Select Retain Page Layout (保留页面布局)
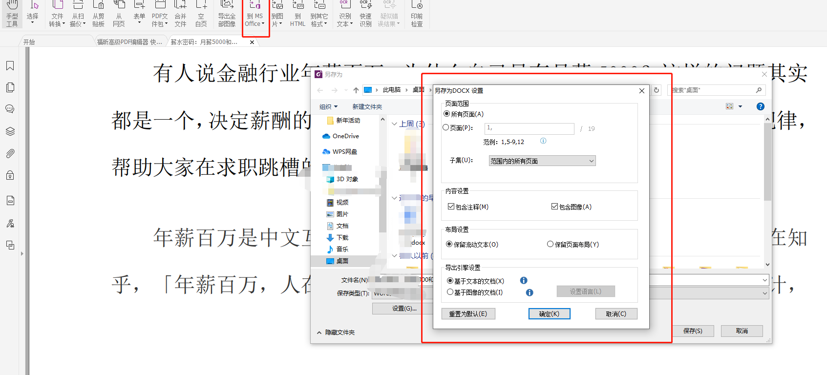This screenshot has width=827, height=375. tap(551, 244)
